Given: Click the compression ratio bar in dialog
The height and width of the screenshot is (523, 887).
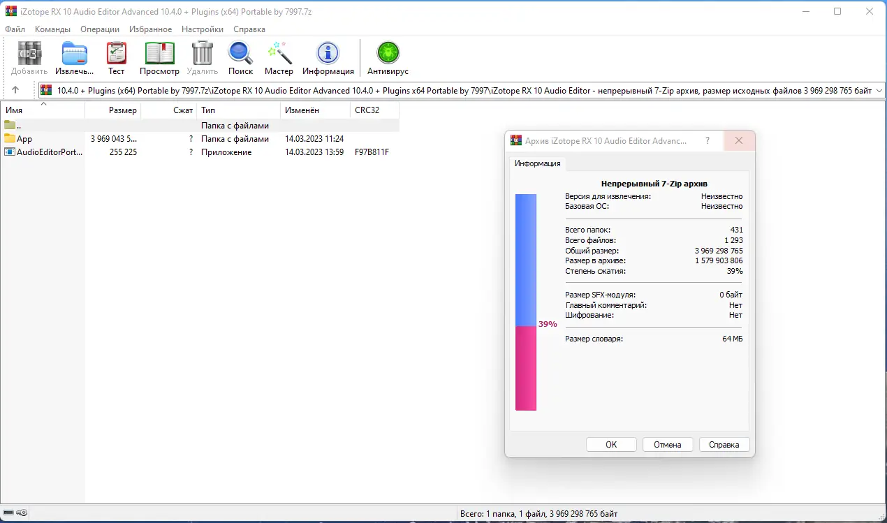Looking at the screenshot, I should click(526, 302).
